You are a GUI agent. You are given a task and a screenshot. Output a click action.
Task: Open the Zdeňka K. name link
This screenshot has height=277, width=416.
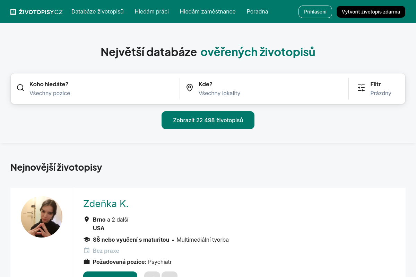[106, 204]
